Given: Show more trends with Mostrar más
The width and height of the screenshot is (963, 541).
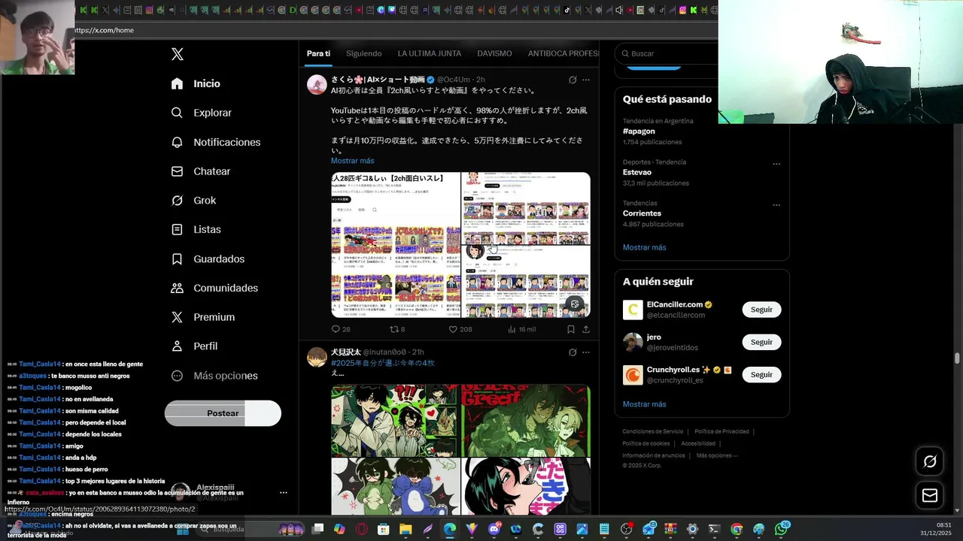Looking at the screenshot, I should pyautogui.click(x=644, y=247).
